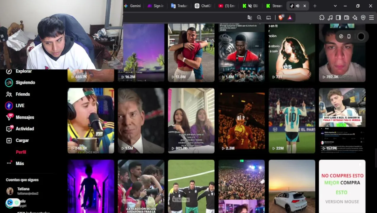
Task: Click the music note media control icon
Action: pos(330,18)
